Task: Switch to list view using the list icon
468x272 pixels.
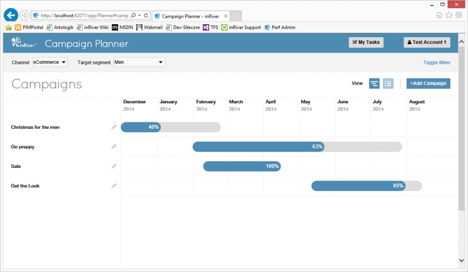Action: (388, 84)
